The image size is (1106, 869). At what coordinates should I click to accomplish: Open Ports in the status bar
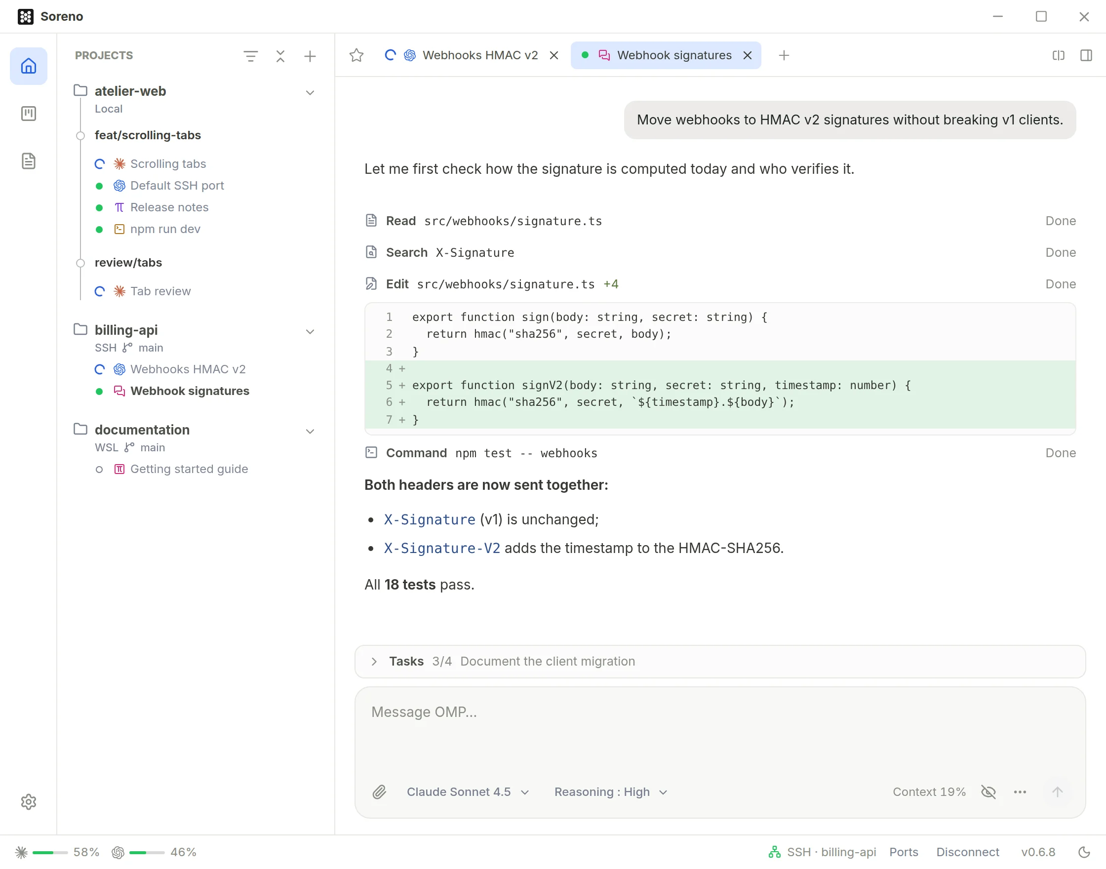(904, 852)
